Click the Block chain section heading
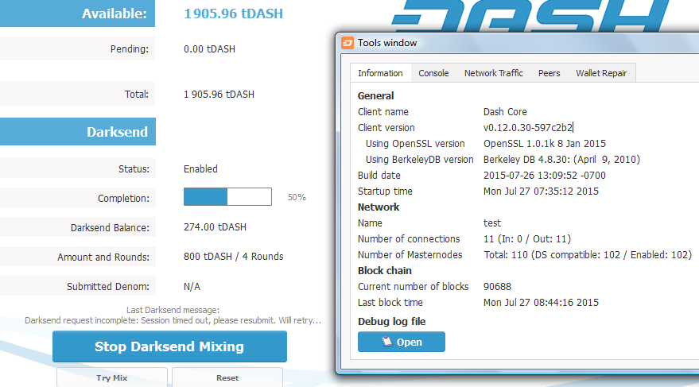This screenshot has height=387, width=699. click(385, 271)
